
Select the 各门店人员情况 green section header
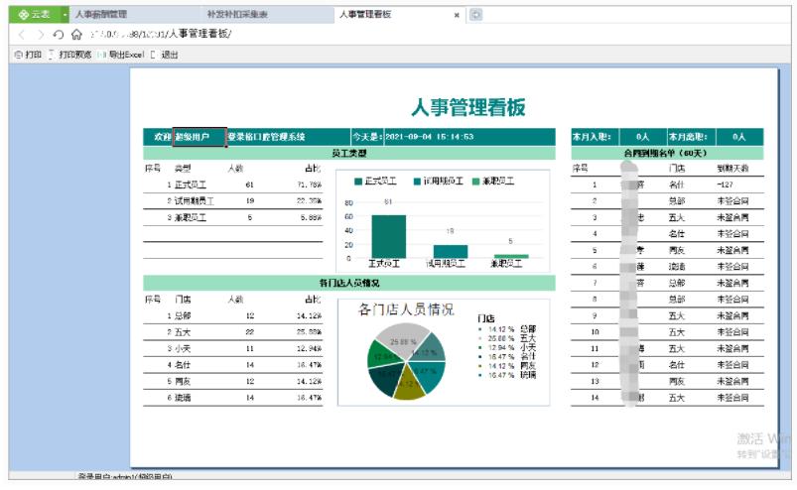(x=349, y=283)
